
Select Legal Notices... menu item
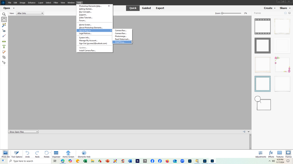click(94, 34)
